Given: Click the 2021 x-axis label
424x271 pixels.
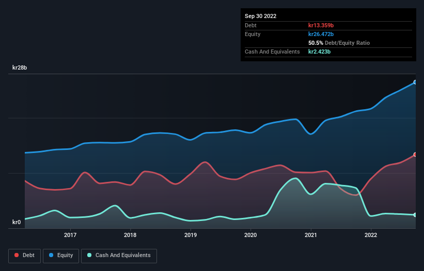Looking at the screenshot, I should [311, 235].
